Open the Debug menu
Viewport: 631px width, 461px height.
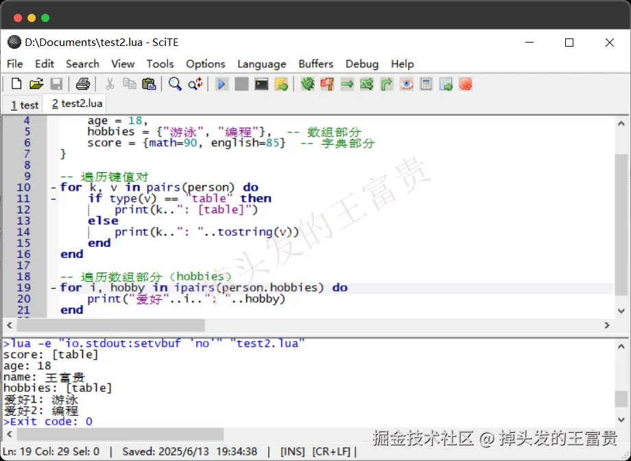tap(361, 64)
